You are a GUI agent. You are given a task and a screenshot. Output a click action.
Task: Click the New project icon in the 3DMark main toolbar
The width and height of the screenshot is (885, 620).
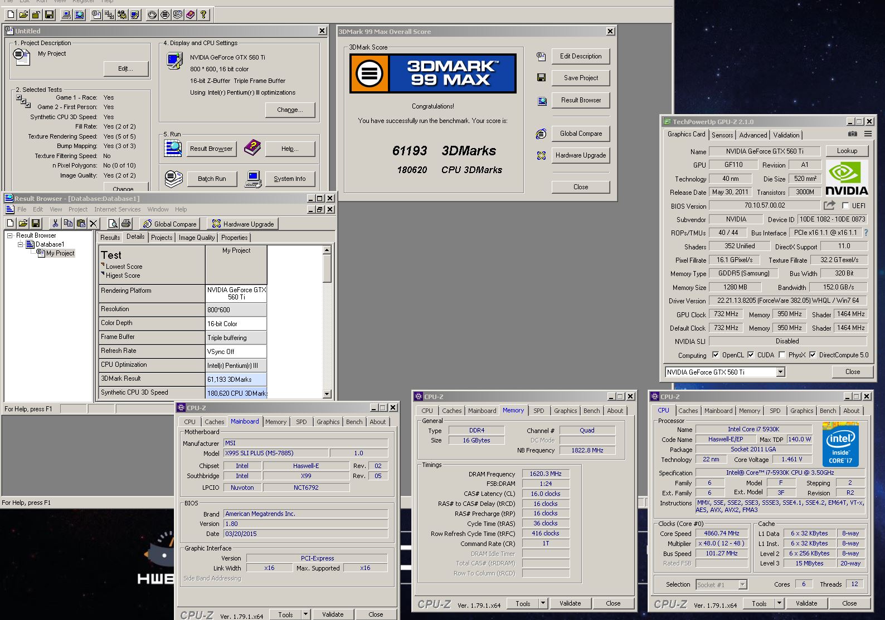pyautogui.click(x=11, y=14)
